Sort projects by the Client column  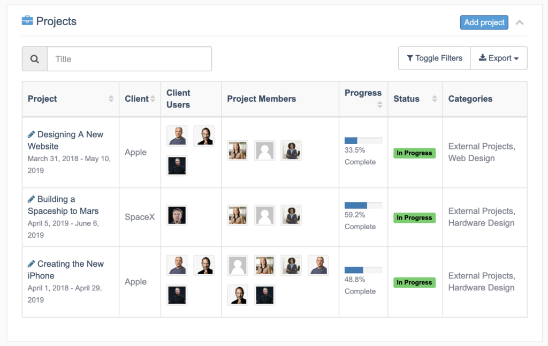152,99
